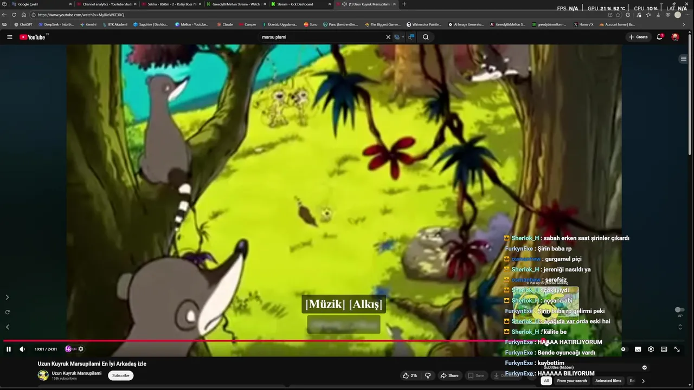Open the YouTube guide hamburger menu
This screenshot has height=390, width=694.
click(x=9, y=37)
